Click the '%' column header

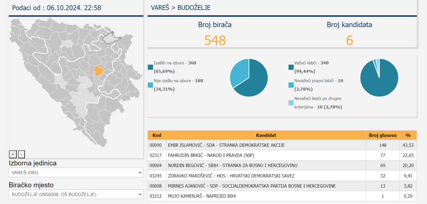click(x=408, y=135)
